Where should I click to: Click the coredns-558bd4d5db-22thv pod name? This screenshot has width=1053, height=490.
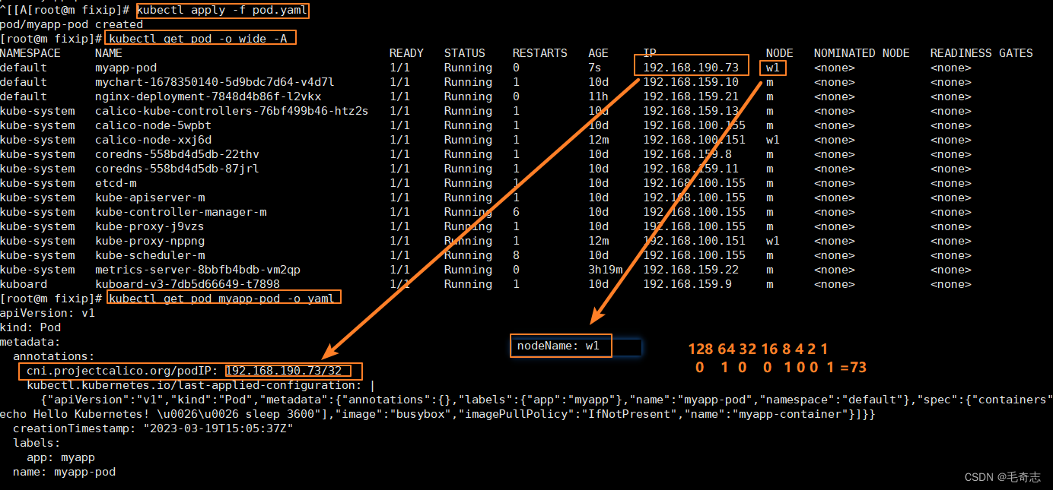tap(177, 154)
